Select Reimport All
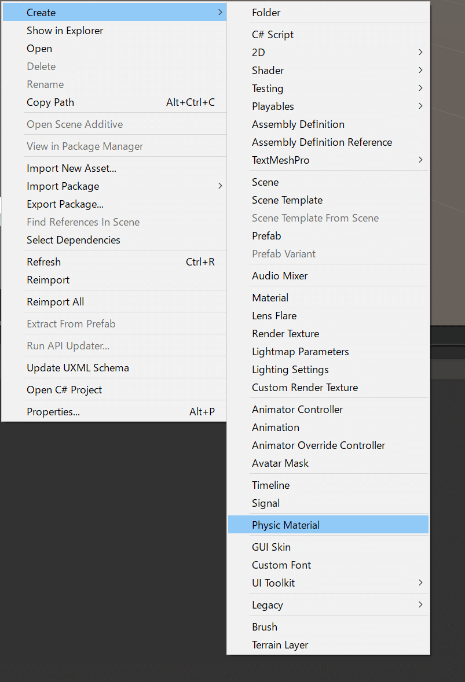Viewport: 465px width, 682px height. coord(115,302)
